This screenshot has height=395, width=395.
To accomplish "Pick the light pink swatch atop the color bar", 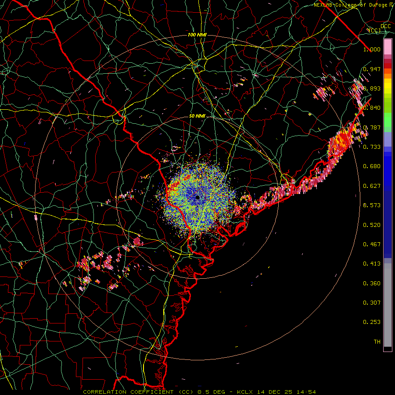I will point(388,47).
